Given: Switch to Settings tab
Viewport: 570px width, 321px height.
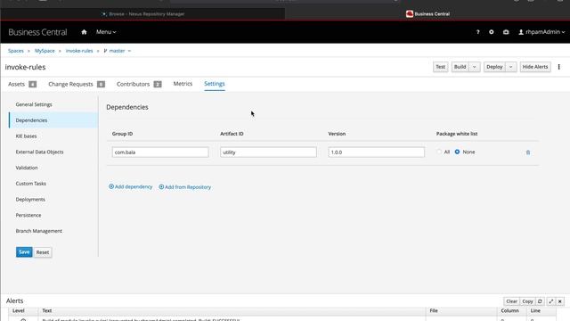Looking at the screenshot, I should (x=215, y=84).
